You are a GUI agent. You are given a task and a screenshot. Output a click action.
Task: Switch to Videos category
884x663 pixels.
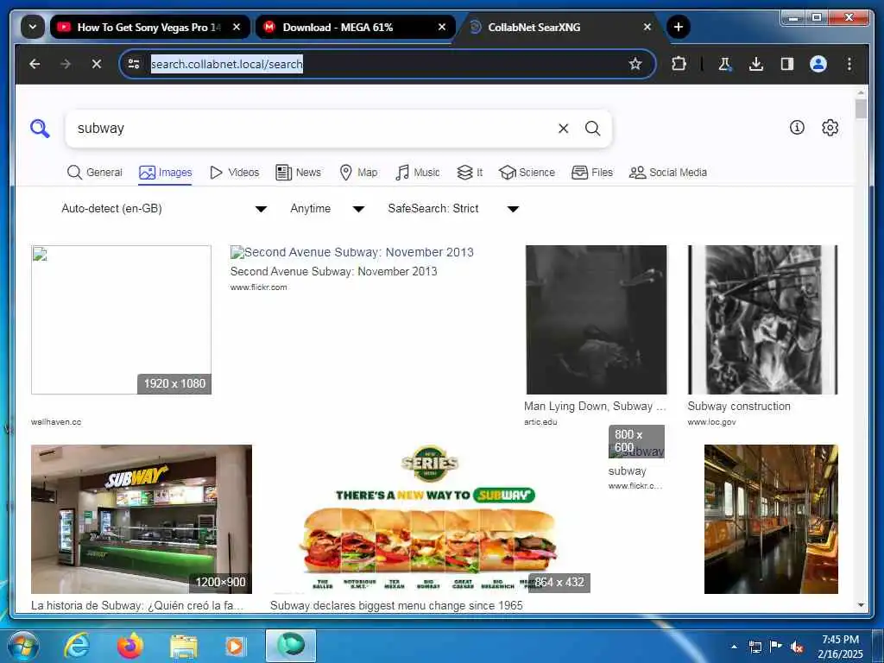234,173
